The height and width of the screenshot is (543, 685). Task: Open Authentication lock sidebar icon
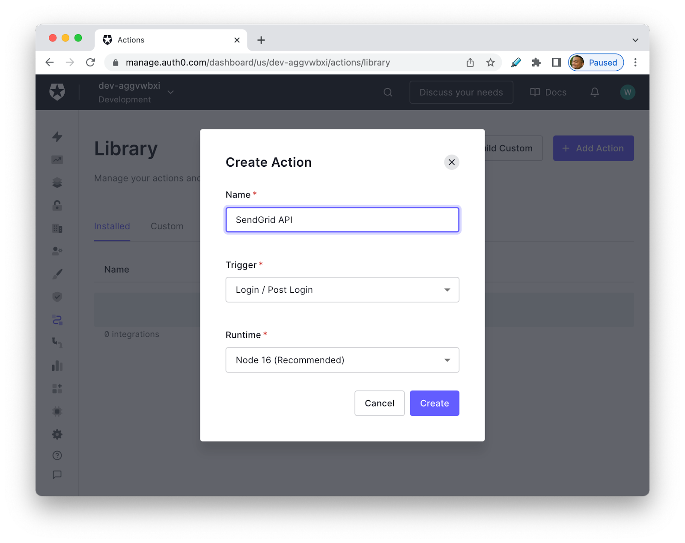[57, 206]
